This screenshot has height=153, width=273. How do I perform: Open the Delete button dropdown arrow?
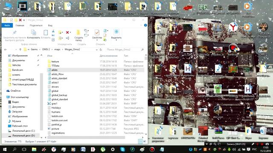click(70, 32)
